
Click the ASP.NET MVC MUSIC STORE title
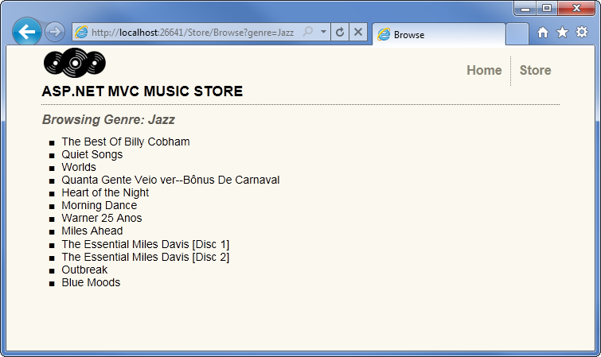[142, 92]
